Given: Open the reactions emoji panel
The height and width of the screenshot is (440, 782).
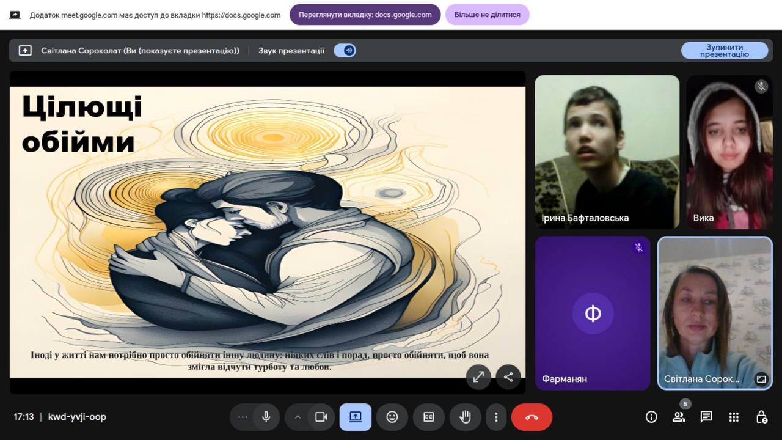Looking at the screenshot, I should [x=392, y=417].
